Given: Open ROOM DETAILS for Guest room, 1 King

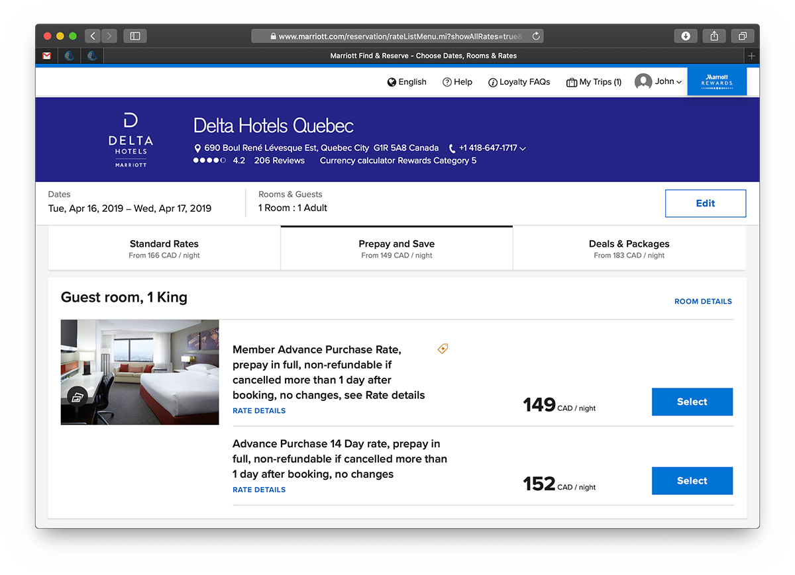Looking at the screenshot, I should pos(703,301).
